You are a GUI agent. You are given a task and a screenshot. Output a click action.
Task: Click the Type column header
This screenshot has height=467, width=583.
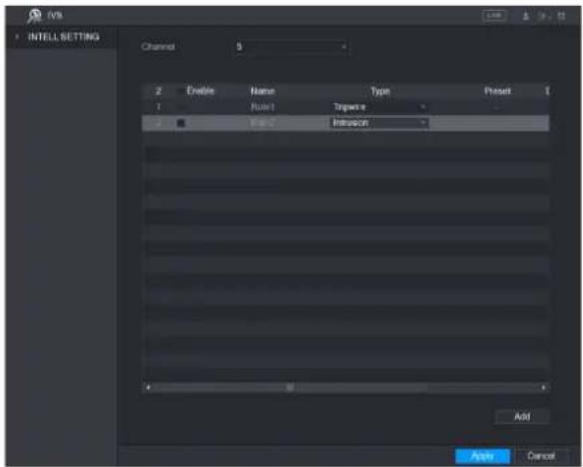point(380,91)
